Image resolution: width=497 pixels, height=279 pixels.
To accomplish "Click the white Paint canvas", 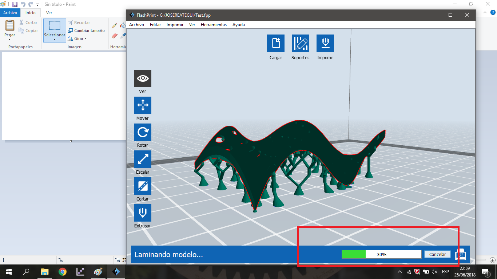I will (x=63, y=96).
